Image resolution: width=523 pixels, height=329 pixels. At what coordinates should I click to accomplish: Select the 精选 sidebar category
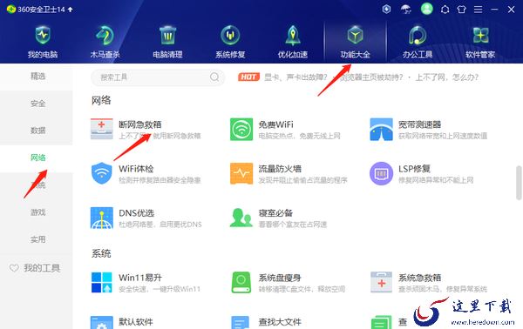click(x=37, y=77)
